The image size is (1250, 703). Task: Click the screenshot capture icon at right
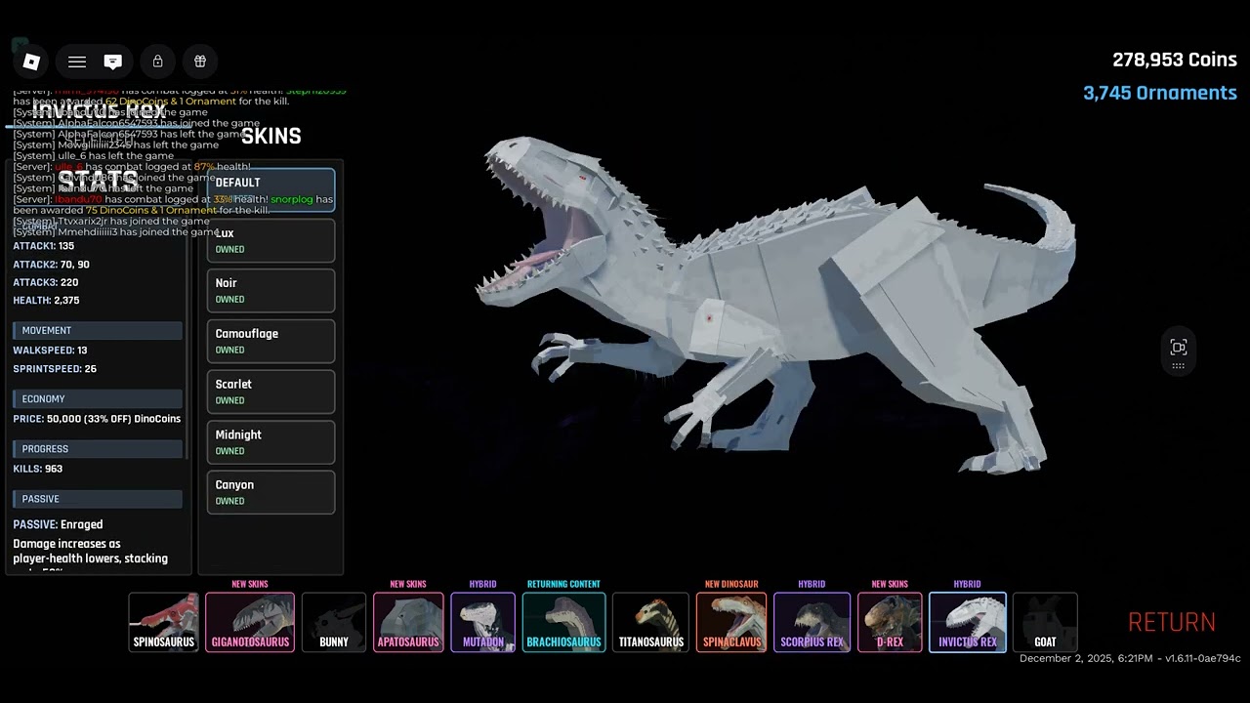pyautogui.click(x=1179, y=349)
